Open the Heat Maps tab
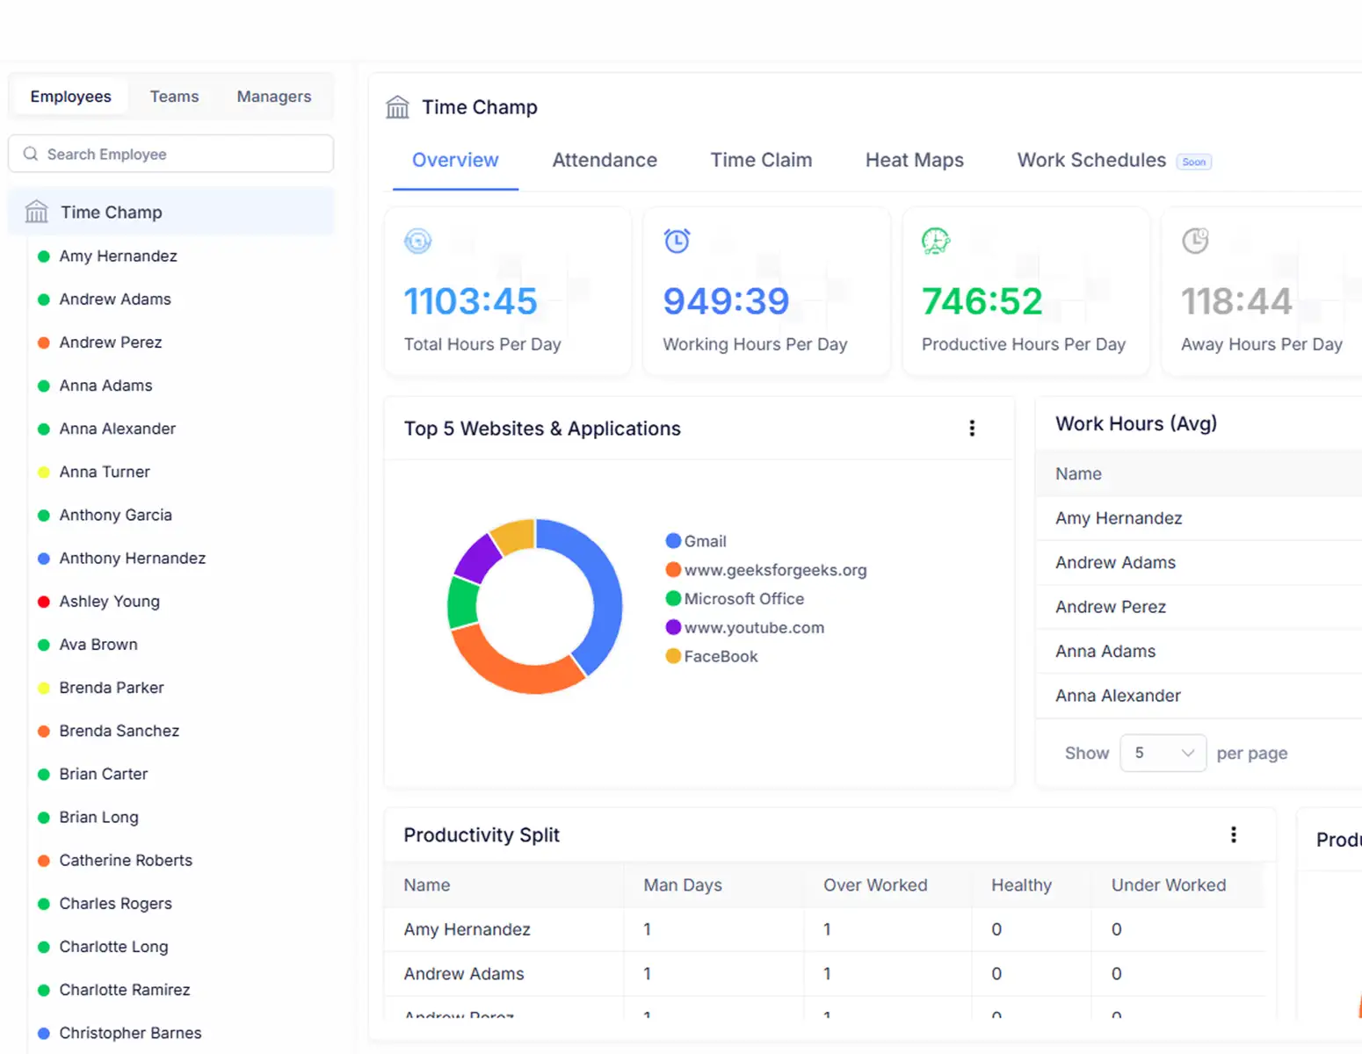Viewport: 1362px width, 1054px height. pyautogui.click(x=914, y=160)
